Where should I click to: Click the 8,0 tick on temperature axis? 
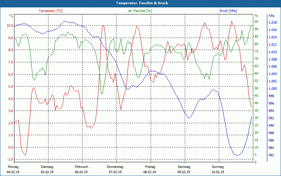pyautogui.click(x=11, y=50)
